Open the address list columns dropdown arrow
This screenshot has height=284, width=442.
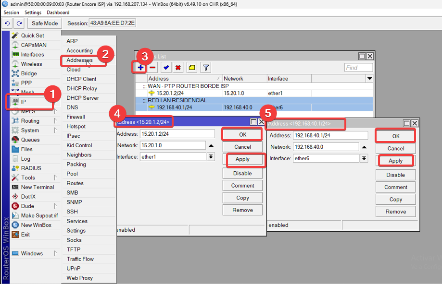[x=369, y=78]
